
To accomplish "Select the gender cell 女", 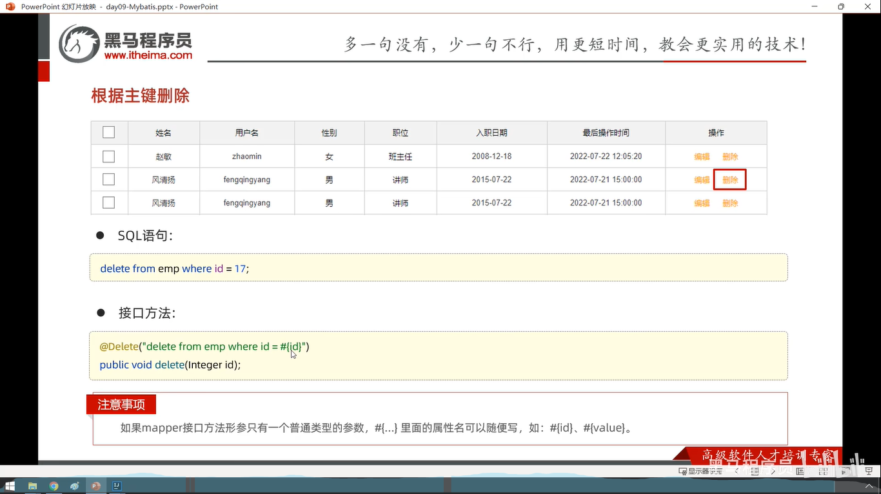I will click(330, 157).
